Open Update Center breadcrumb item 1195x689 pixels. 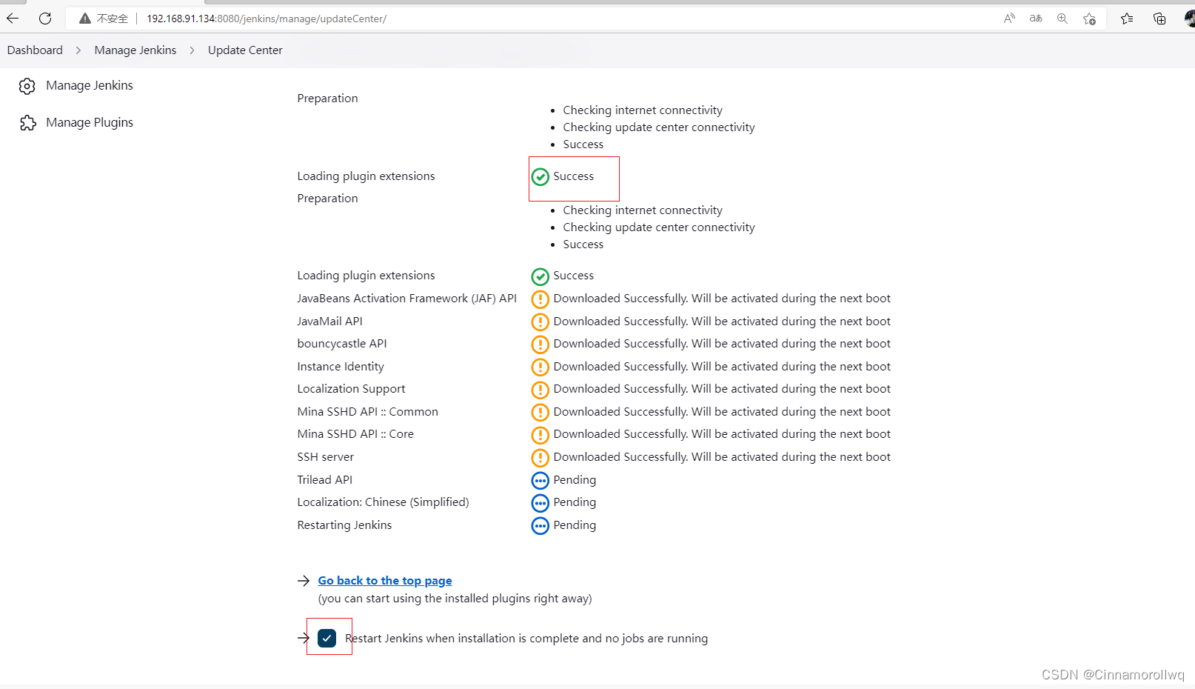244,50
